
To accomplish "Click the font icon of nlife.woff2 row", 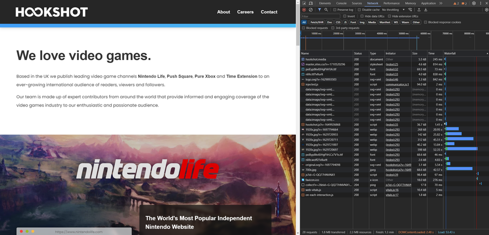I will pos(303,159).
